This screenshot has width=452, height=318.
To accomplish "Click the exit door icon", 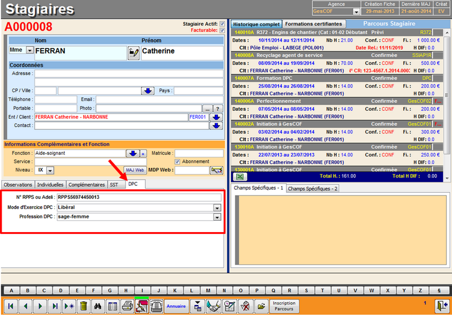I will point(441,306).
